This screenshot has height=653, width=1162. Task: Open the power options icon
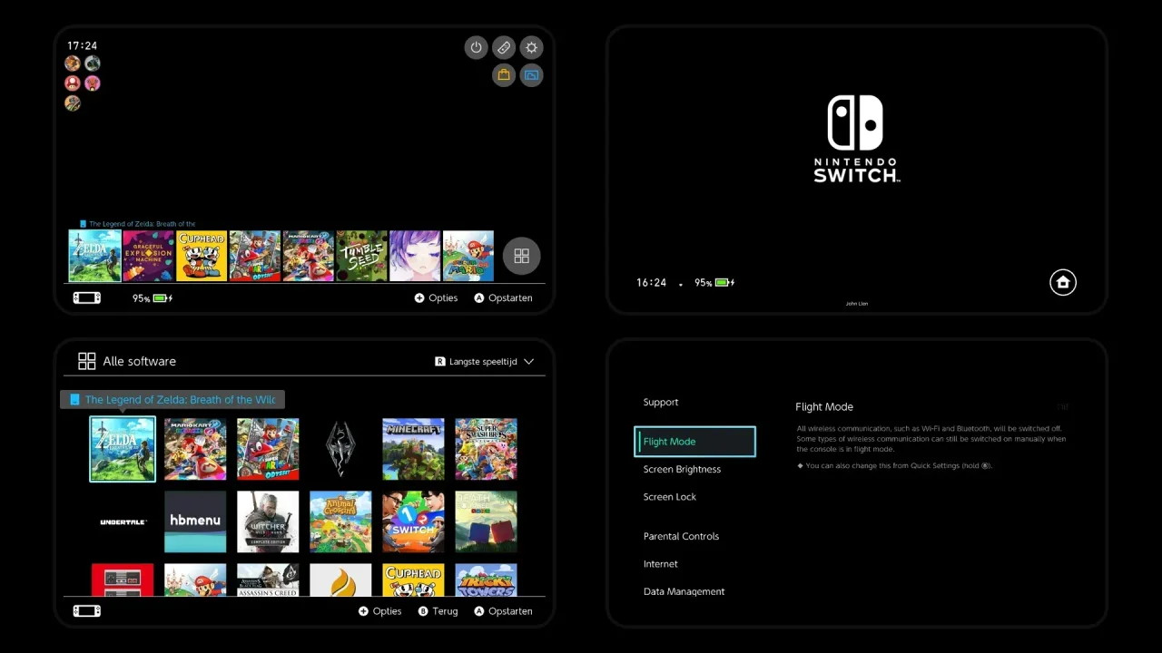476,47
